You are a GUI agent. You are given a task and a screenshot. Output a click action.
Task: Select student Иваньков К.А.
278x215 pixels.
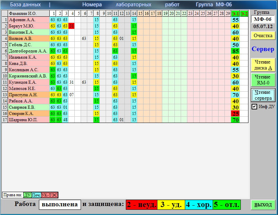coord(29,57)
